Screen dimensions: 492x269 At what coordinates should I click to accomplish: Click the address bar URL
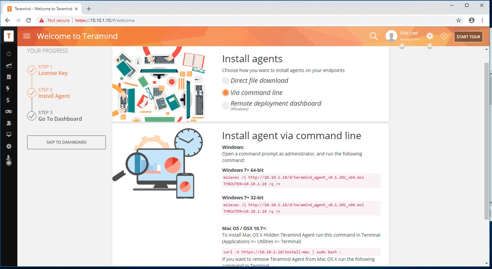pyautogui.click(x=105, y=20)
